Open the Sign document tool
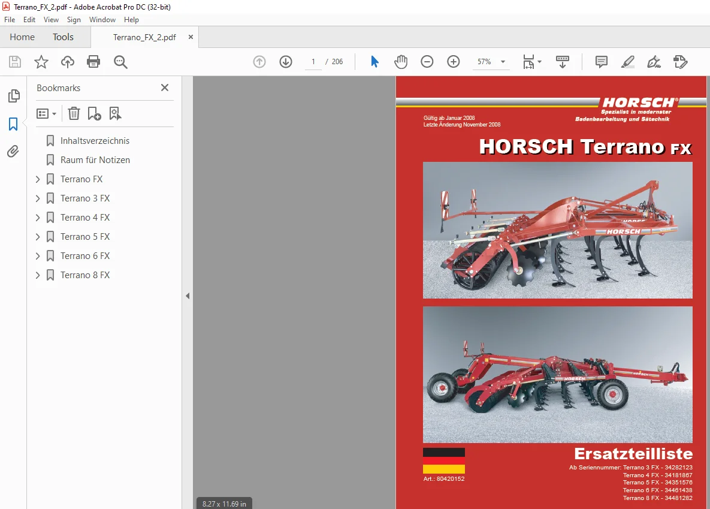Image resolution: width=710 pixels, height=509 pixels. click(654, 62)
